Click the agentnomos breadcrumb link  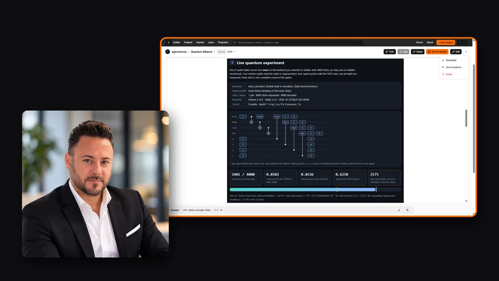179,52
